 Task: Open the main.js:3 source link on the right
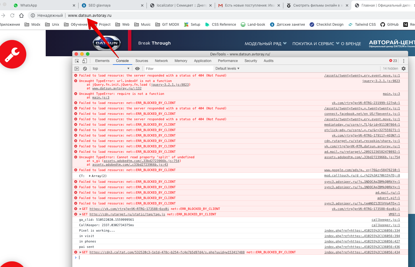coord(391,94)
